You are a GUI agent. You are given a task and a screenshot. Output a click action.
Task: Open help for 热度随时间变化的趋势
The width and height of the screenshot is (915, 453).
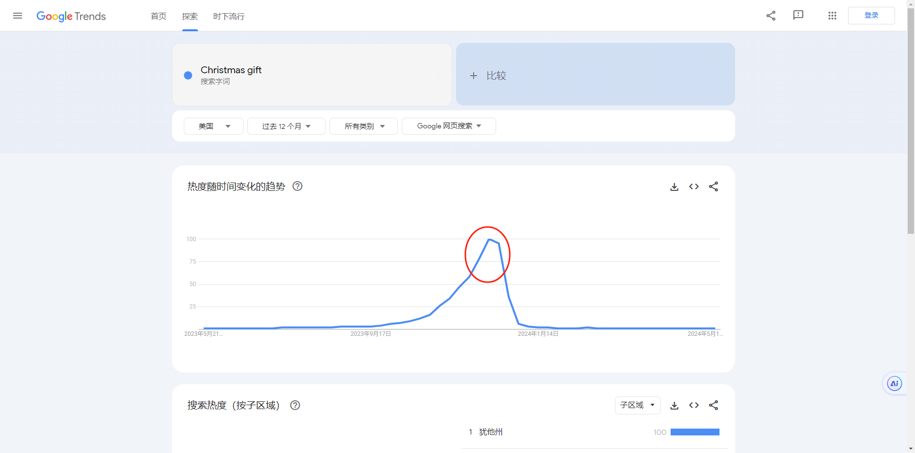(x=297, y=186)
